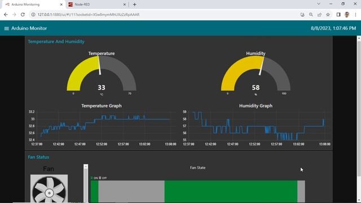Toggle the ON legend in Fan State
The image size is (361, 203).
pyautogui.click(x=94, y=178)
